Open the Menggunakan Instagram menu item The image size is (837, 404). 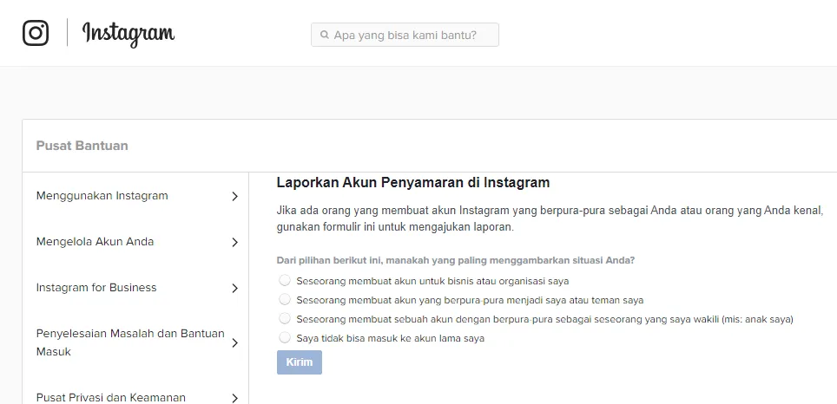point(102,196)
